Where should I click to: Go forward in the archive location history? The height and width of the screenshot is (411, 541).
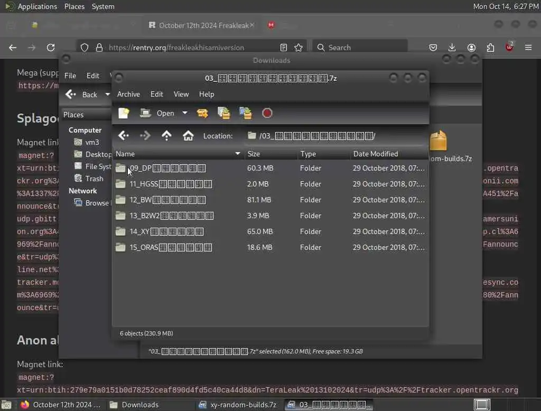tap(145, 136)
